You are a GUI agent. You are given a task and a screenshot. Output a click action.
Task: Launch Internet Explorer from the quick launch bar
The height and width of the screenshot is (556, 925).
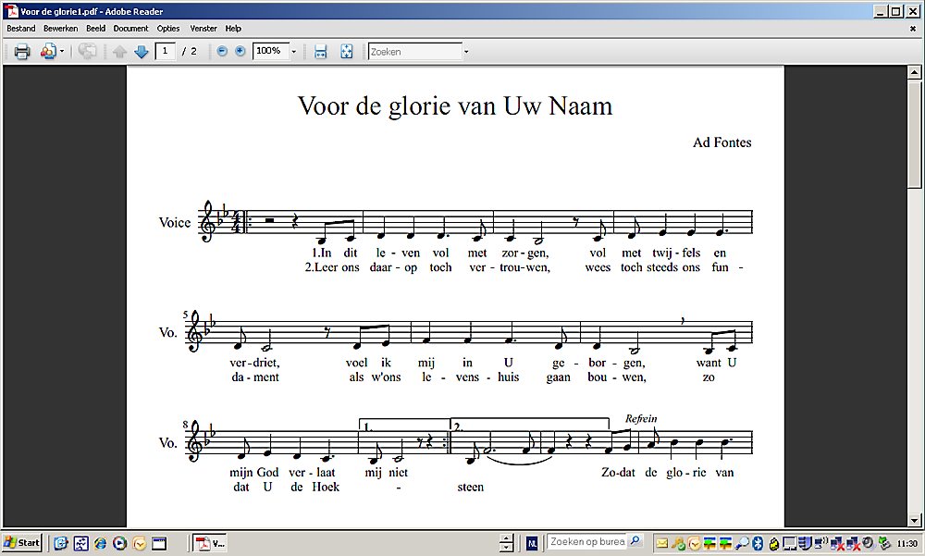100,543
